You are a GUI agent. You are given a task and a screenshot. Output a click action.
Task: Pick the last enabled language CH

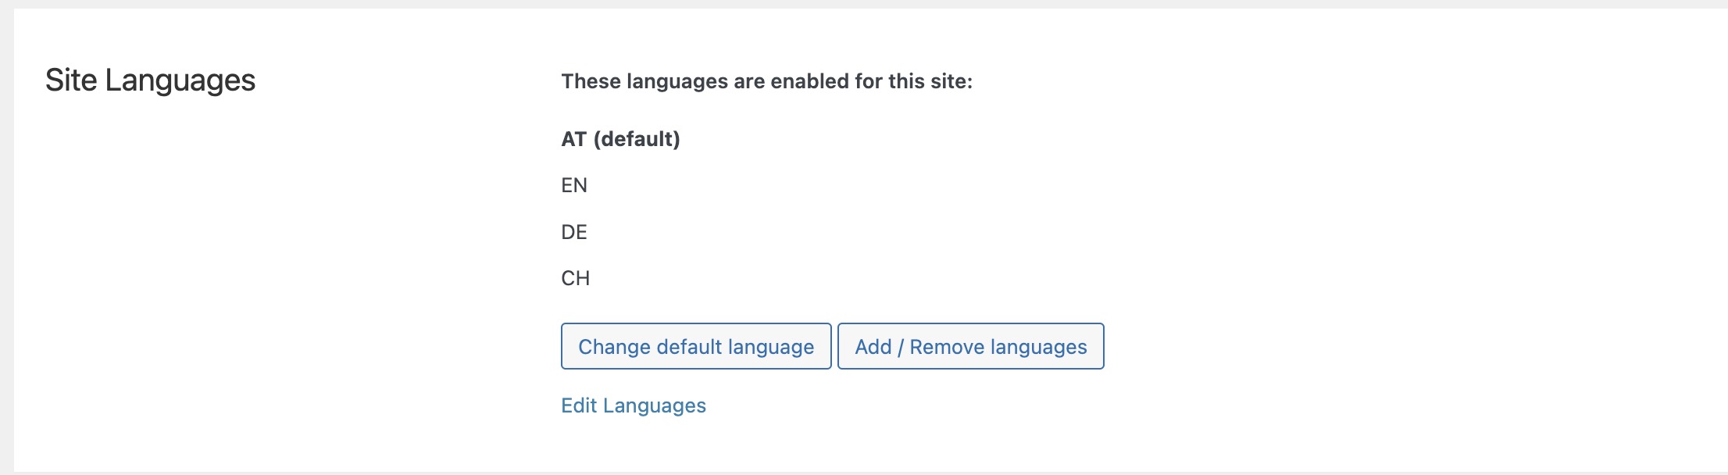(576, 278)
